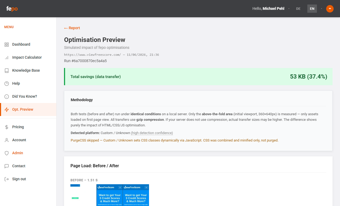Screen dimensions: 340x206
Task: Click the Optimisation Preview title
Action: click(x=95, y=40)
